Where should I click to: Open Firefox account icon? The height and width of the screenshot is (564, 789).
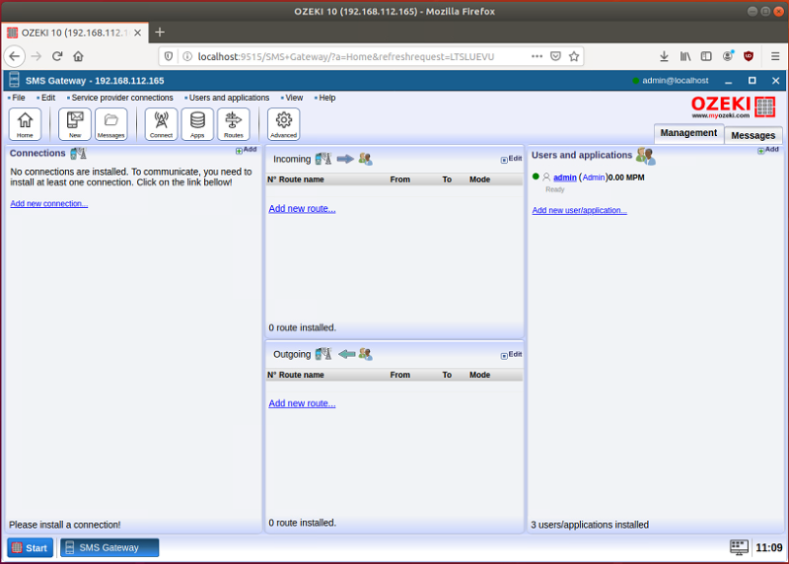pyautogui.click(x=728, y=56)
